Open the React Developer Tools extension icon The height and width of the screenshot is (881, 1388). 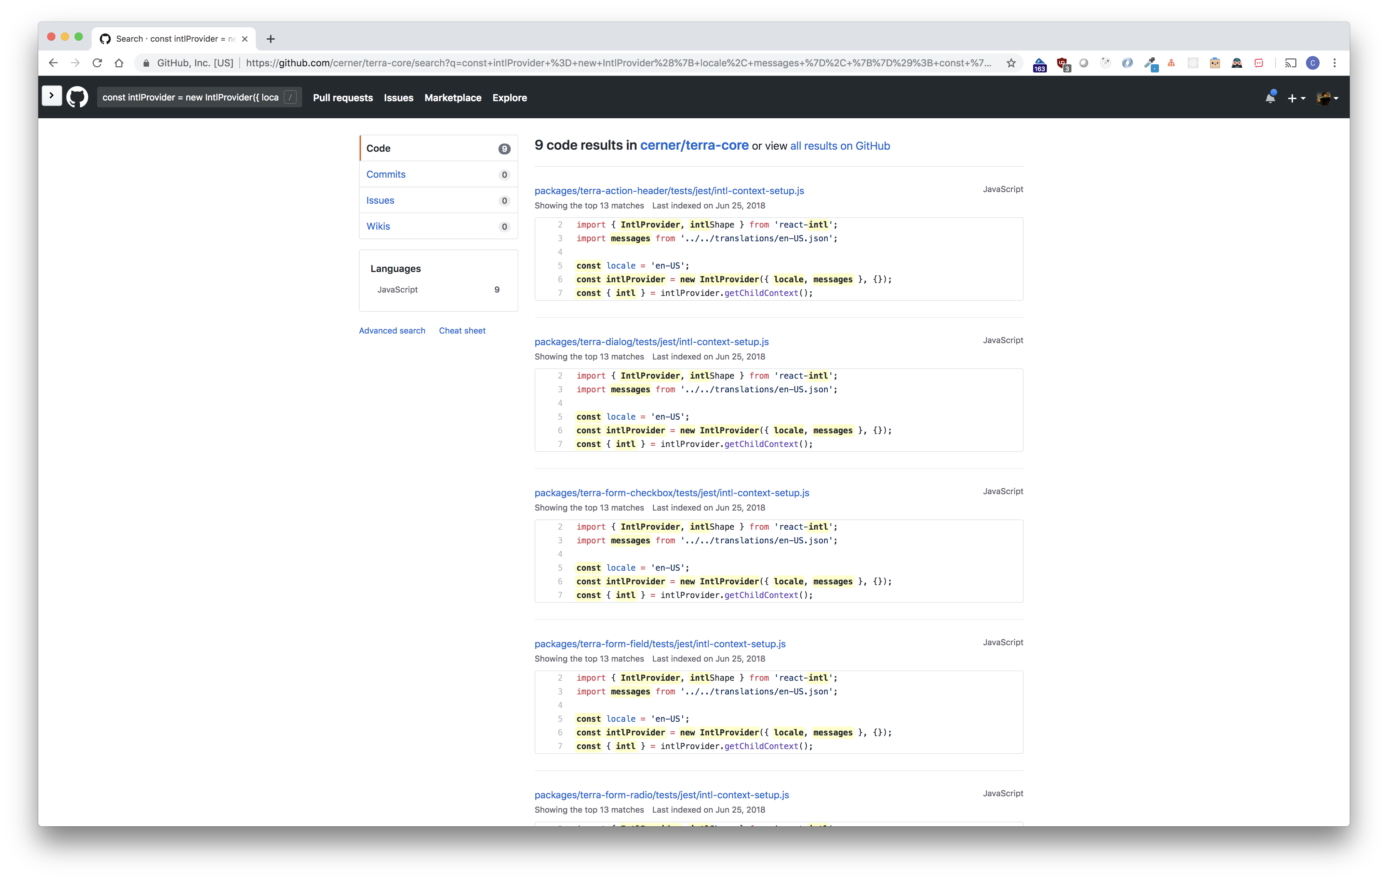[1193, 63]
